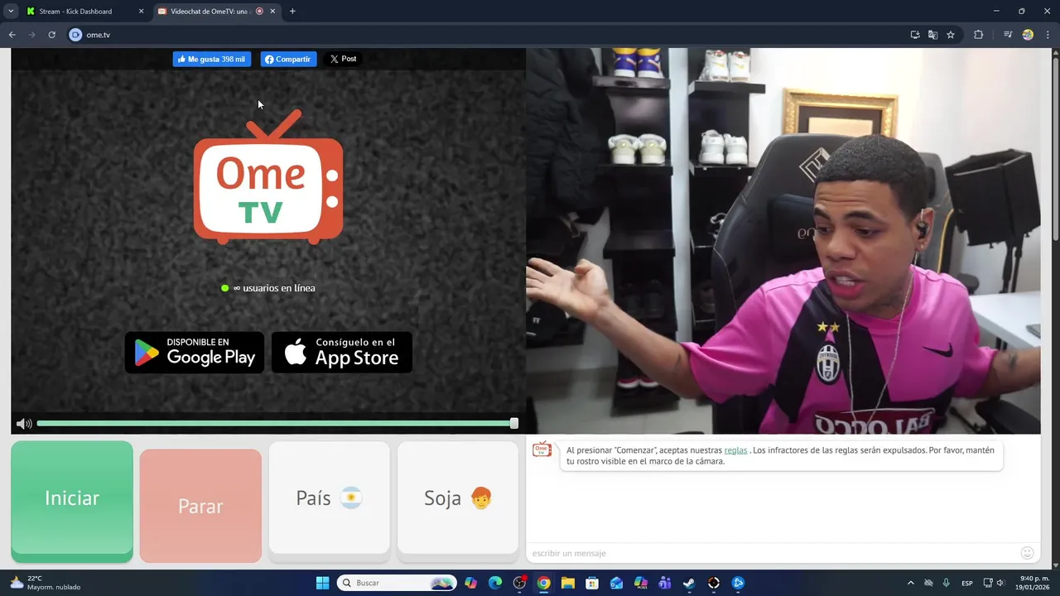Open a new browser tab
The image size is (1060, 596).
click(292, 12)
